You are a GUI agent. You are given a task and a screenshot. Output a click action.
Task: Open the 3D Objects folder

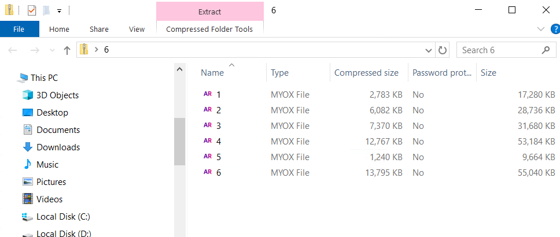point(57,95)
